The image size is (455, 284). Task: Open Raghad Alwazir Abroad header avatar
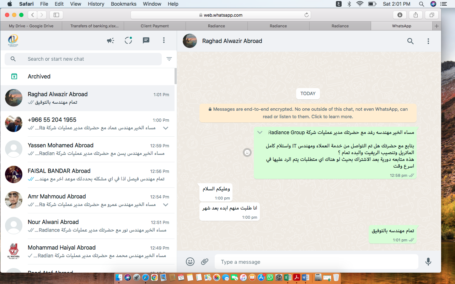(x=190, y=41)
